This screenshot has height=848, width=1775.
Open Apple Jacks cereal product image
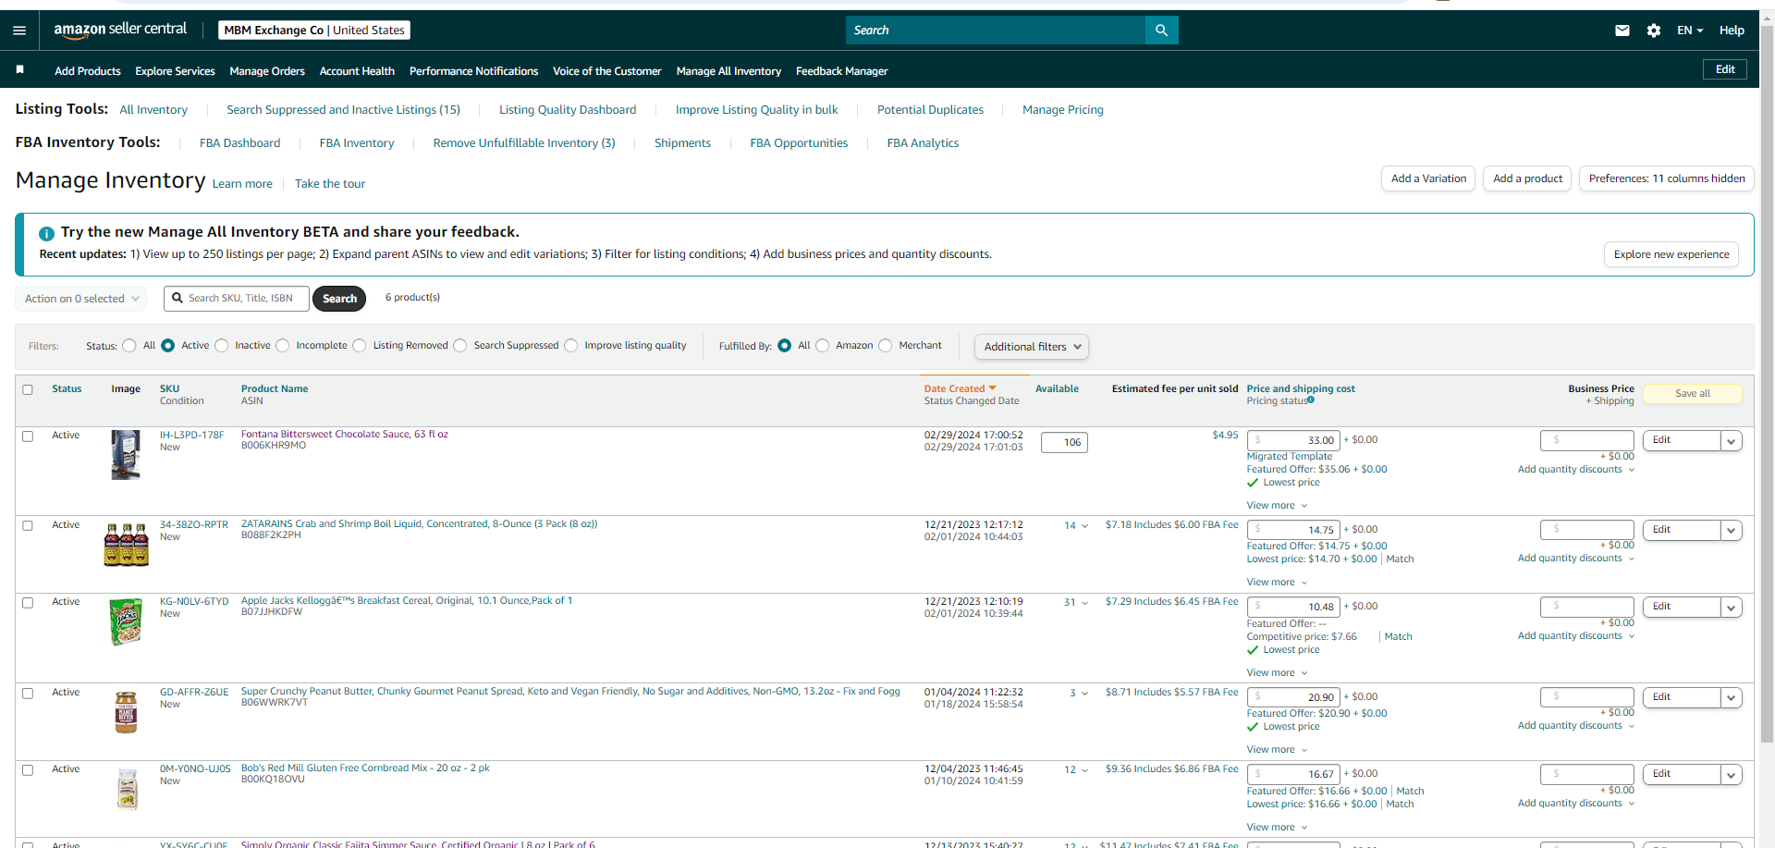(x=126, y=621)
